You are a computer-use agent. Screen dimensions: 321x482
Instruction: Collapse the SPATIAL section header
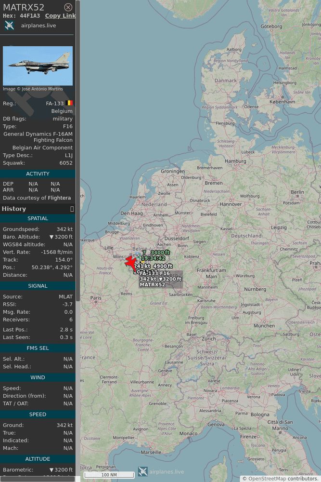[x=38, y=218]
